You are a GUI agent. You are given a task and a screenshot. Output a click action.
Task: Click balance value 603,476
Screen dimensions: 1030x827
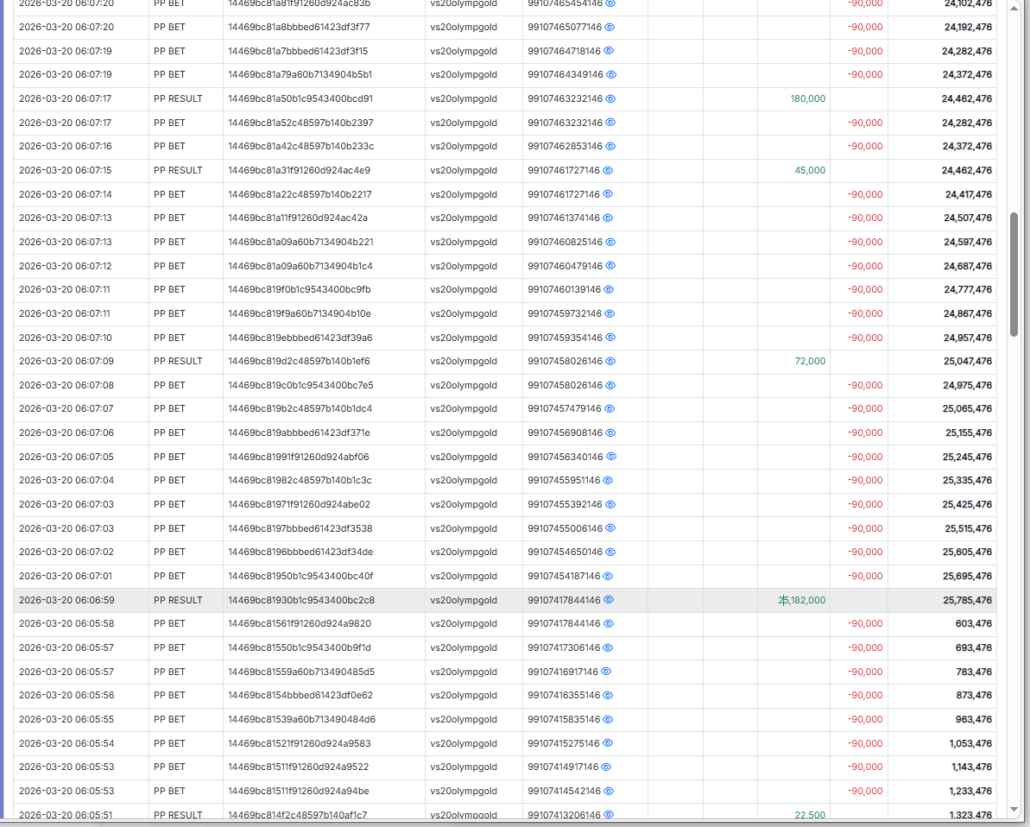pyautogui.click(x=974, y=624)
